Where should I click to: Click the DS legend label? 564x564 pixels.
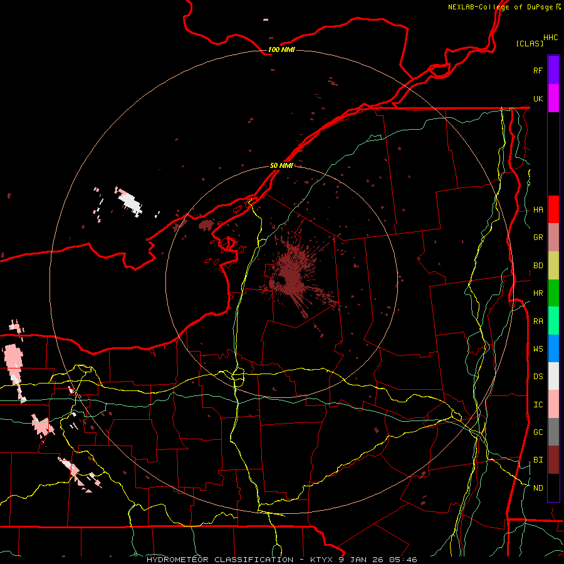click(x=538, y=377)
